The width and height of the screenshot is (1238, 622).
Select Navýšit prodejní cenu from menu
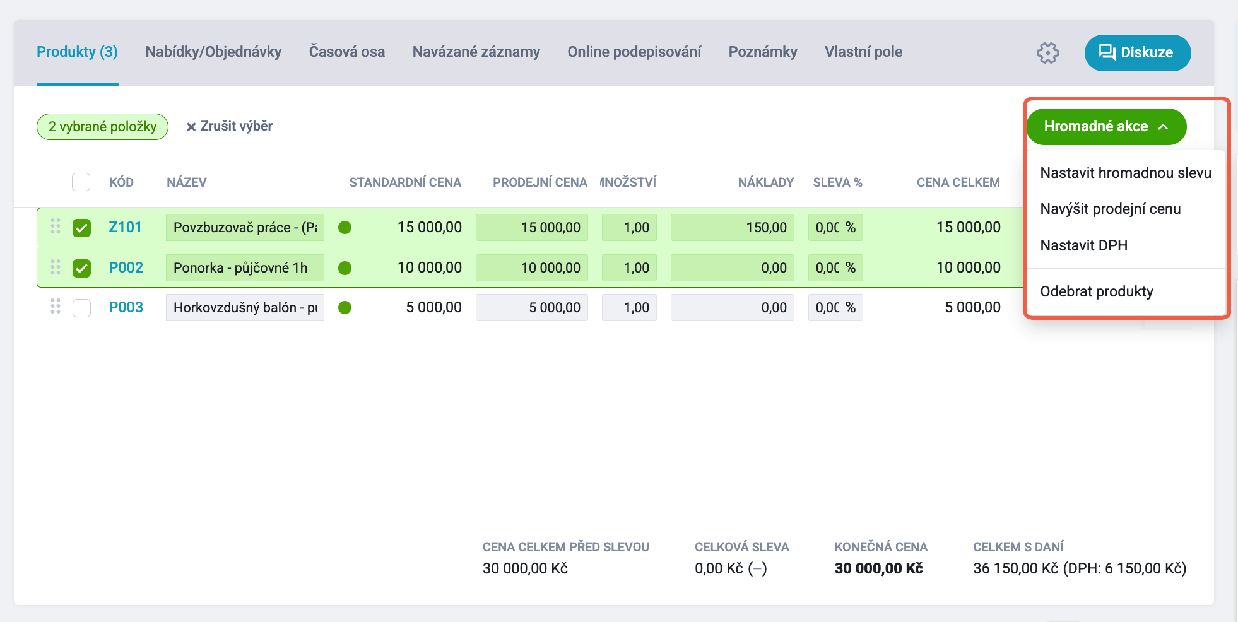pos(1111,209)
